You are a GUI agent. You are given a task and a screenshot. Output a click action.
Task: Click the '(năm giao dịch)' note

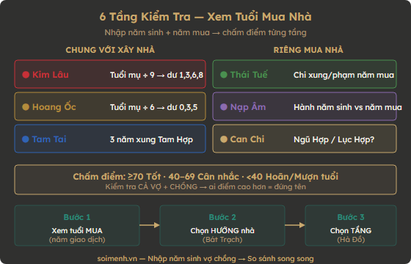(77, 240)
